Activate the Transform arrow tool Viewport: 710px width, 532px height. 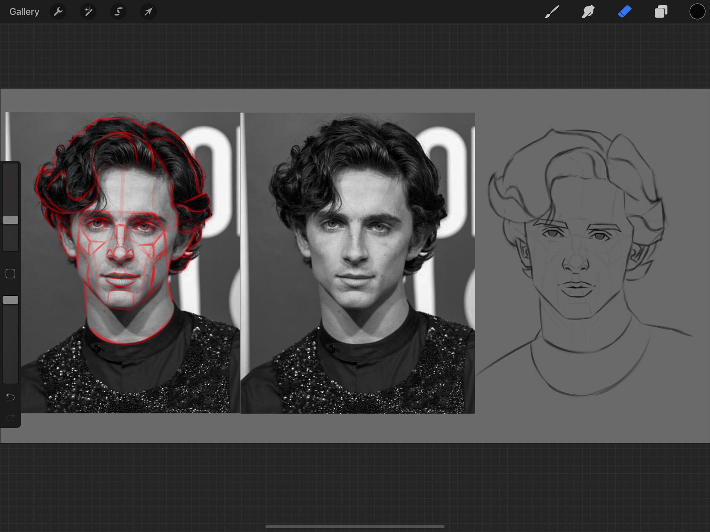tap(149, 11)
